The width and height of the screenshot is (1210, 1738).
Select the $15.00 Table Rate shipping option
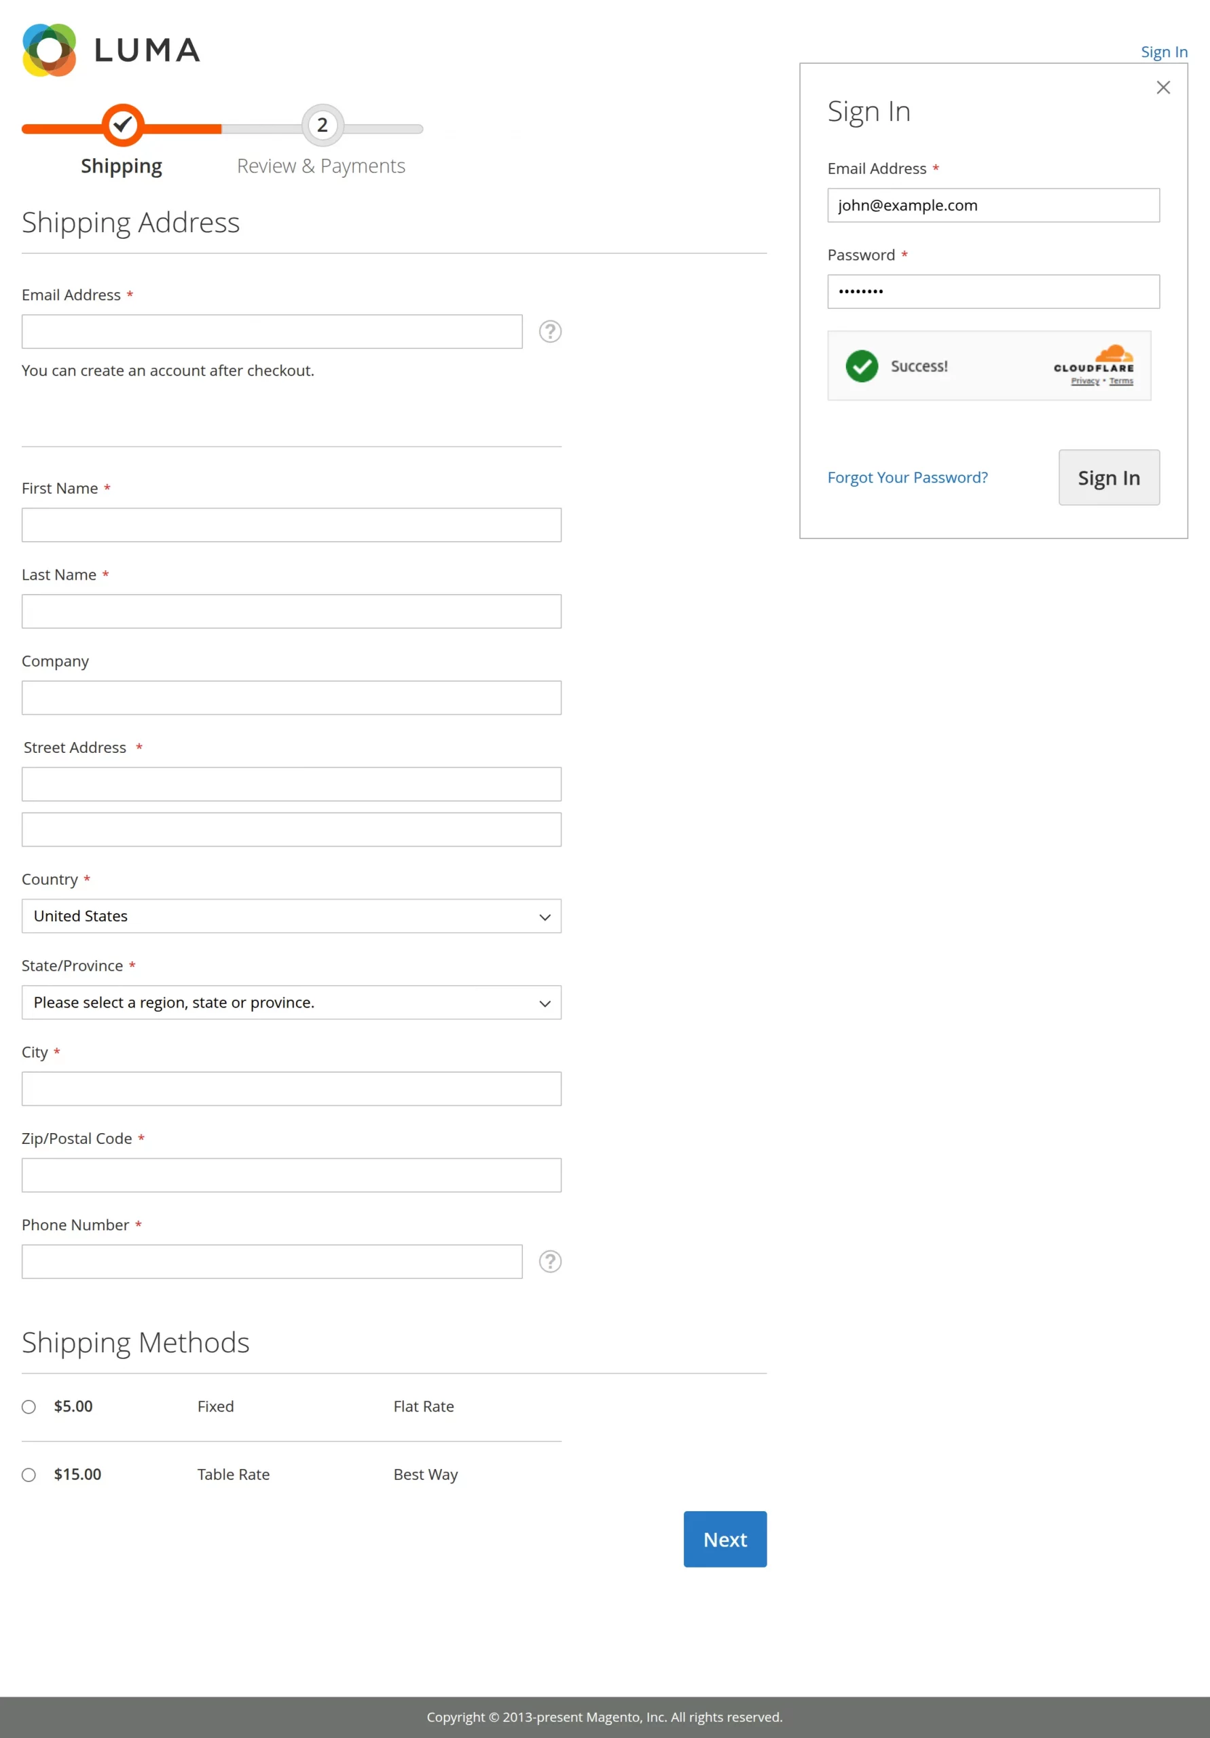(x=29, y=1474)
